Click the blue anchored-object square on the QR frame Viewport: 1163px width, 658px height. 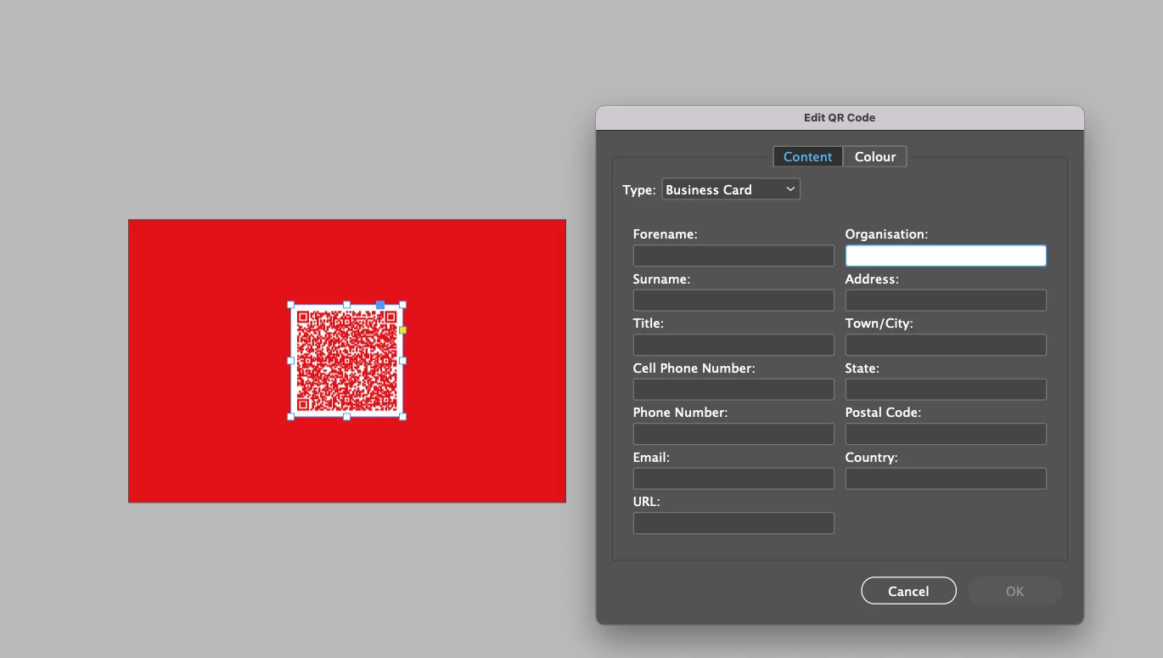380,305
